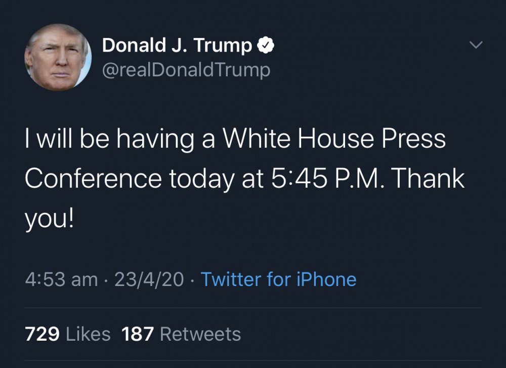The image size is (506, 368).
Task: Click the number 729 likes count
Action: pos(43,334)
